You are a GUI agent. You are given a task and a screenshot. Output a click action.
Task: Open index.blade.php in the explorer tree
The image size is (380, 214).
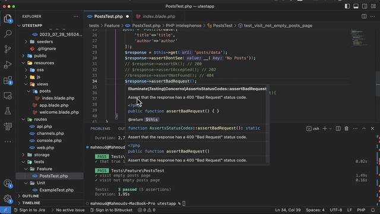(58, 98)
